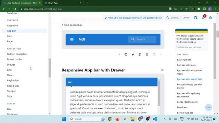Open Chrome tab search dropdown arrow

(x=191, y=3)
